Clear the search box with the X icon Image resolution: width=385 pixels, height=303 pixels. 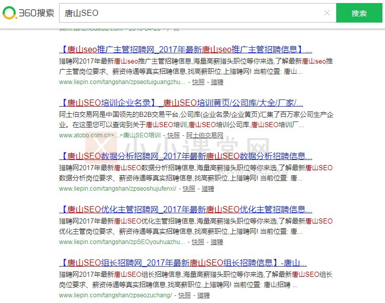pos(327,13)
